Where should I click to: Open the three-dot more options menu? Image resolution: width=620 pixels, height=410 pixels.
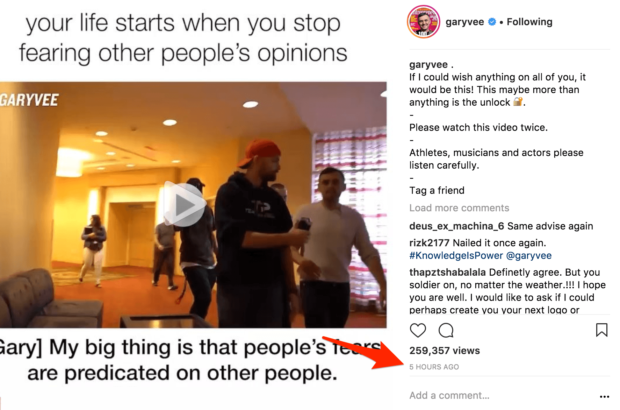pos(604,396)
